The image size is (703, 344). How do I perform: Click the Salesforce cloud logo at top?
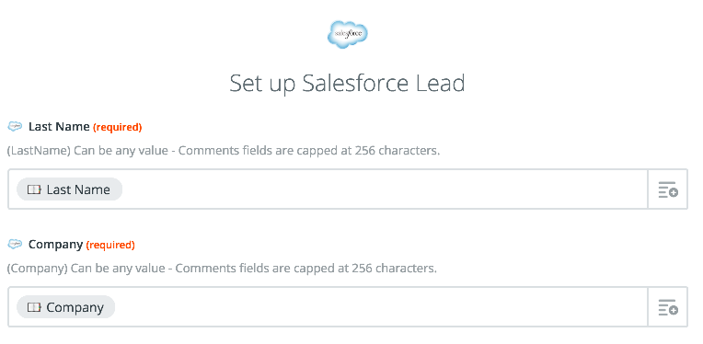[x=348, y=34]
